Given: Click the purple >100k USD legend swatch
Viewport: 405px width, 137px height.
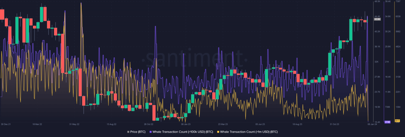Looking at the screenshot, I should pyautogui.click(x=151, y=132).
